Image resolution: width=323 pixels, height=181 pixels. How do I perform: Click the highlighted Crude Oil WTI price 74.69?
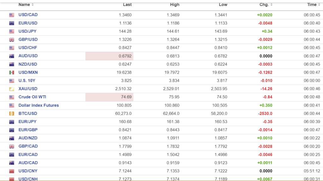tap(109, 97)
